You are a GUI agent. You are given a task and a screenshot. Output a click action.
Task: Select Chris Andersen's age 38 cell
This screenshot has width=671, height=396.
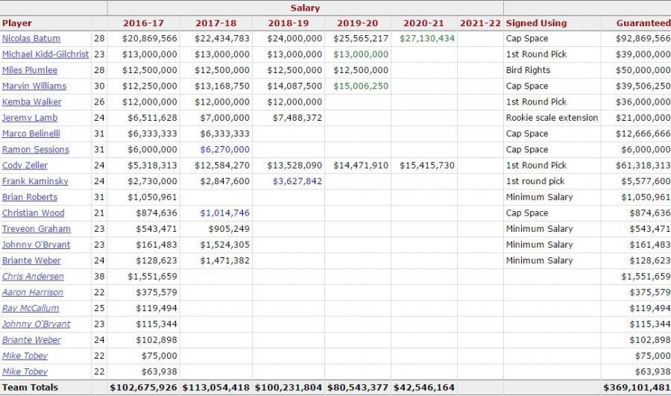tap(99, 276)
